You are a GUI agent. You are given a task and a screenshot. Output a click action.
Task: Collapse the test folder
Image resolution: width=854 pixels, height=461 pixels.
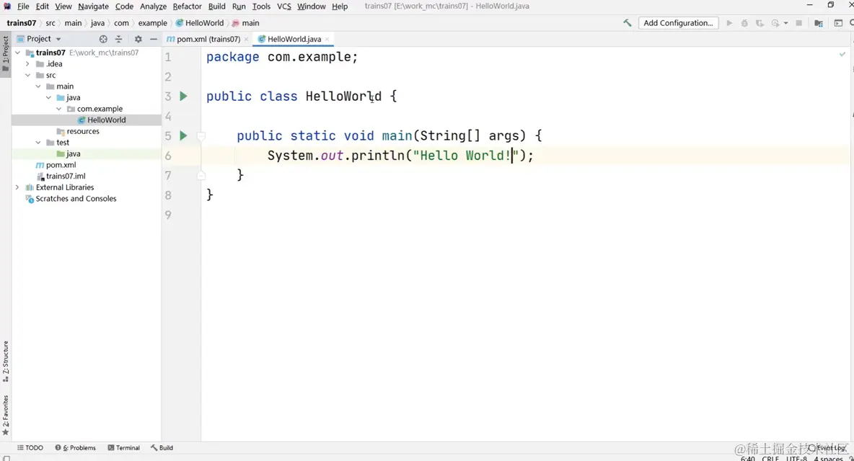38,143
